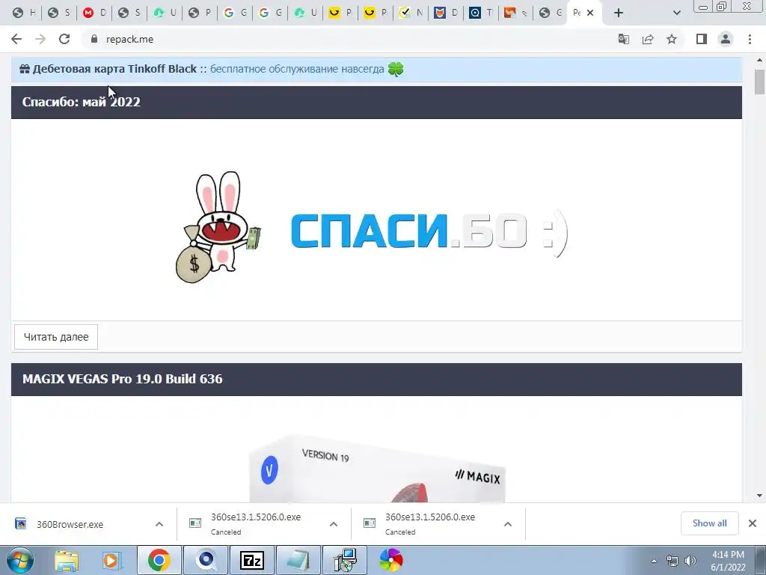766x575 pixels.
Task: Click the forward navigation arrow
Action: pos(40,39)
